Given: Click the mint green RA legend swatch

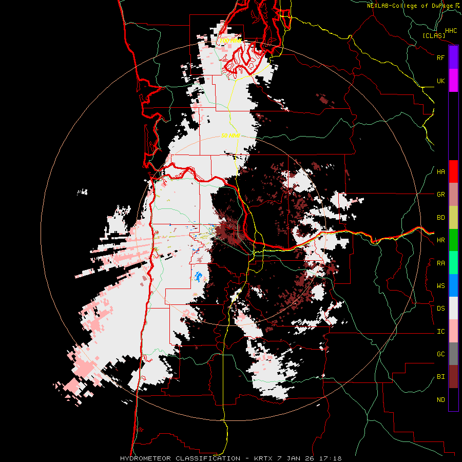Looking at the screenshot, I should point(453,263).
